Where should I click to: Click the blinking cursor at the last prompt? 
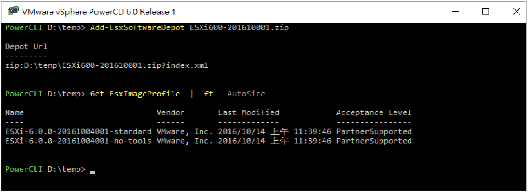(93, 171)
